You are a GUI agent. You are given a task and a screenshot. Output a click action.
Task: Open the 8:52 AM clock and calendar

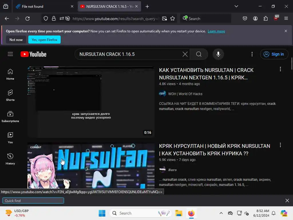tap(261, 213)
